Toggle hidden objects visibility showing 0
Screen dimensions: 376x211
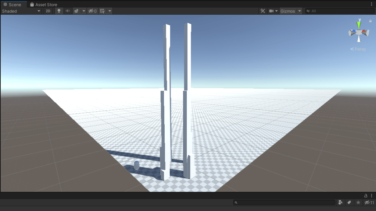[x=93, y=11]
